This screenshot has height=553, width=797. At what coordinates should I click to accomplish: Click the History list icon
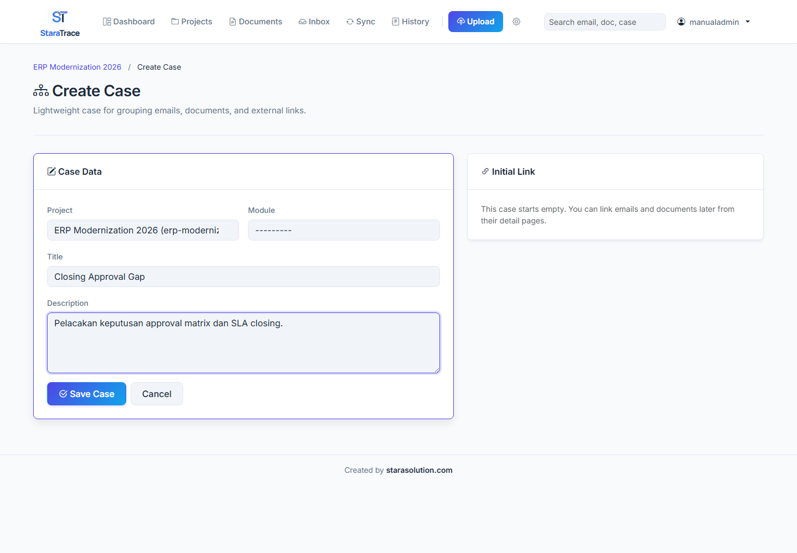[396, 22]
